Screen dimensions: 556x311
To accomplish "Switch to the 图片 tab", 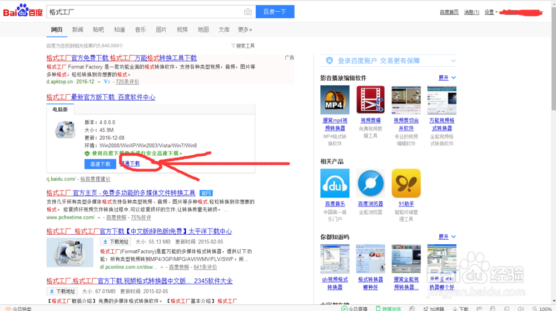I will point(161,29).
